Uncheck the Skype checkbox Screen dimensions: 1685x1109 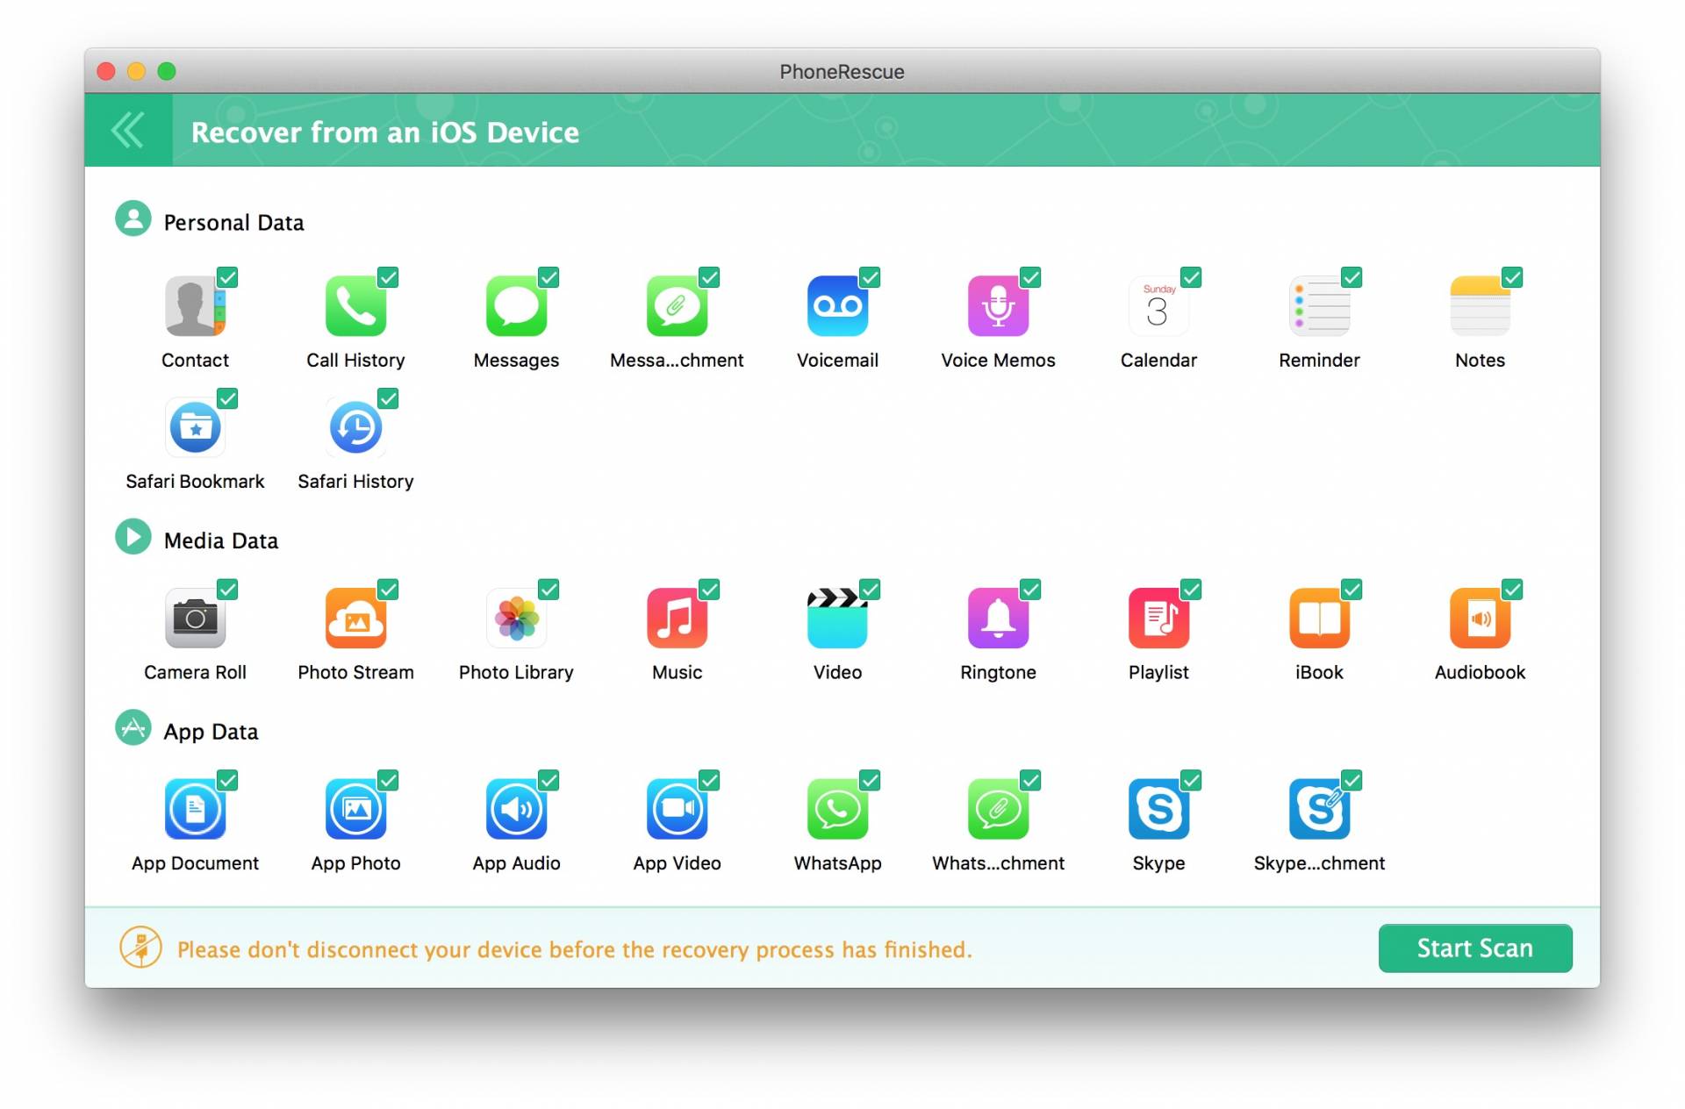click(1191, 780)
